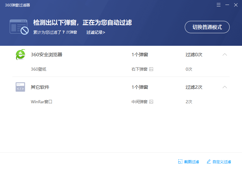
Task: Open the 过滤记录 link
Action: point(96,32)
